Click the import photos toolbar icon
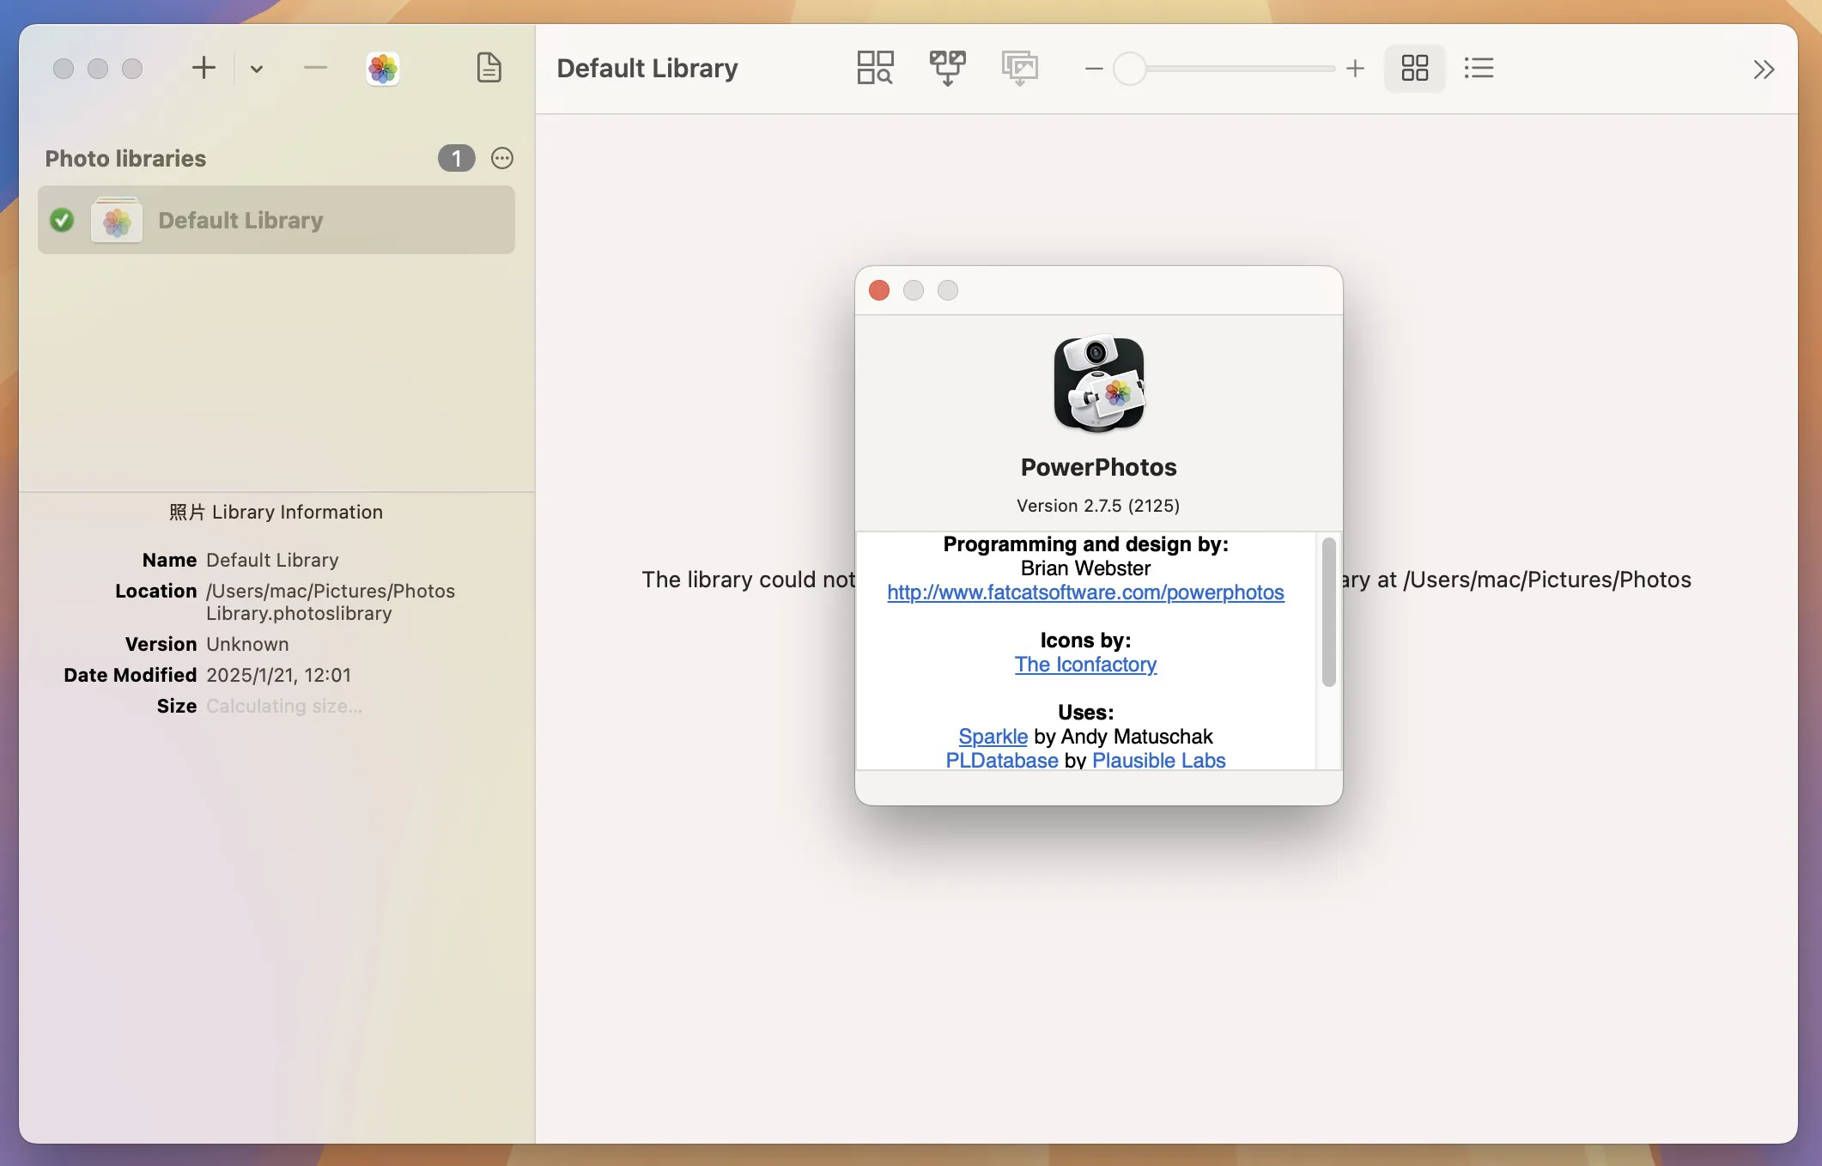The height and width of the screenshot is (1166, 1822). [x=1019, y=68]
